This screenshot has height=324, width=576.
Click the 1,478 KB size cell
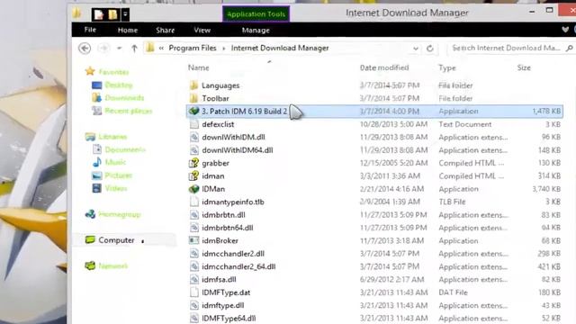[546, 111]
